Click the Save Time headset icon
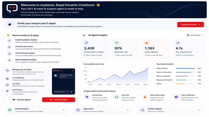 click(x=117, y=97)
